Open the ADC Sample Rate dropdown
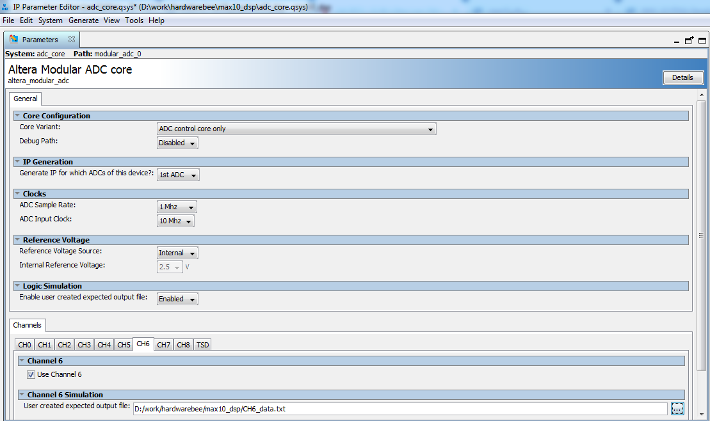The width and height of the screenshot is (710, 421). click(177, 207)
